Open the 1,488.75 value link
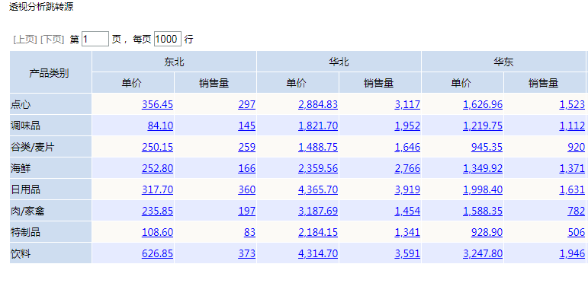 318,147
